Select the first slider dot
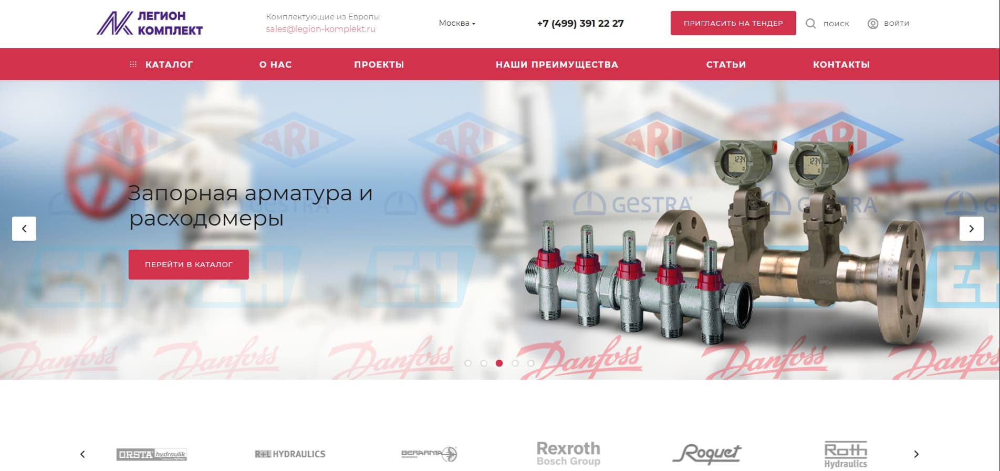The image size is (1000, 471). tap(468, 363)
